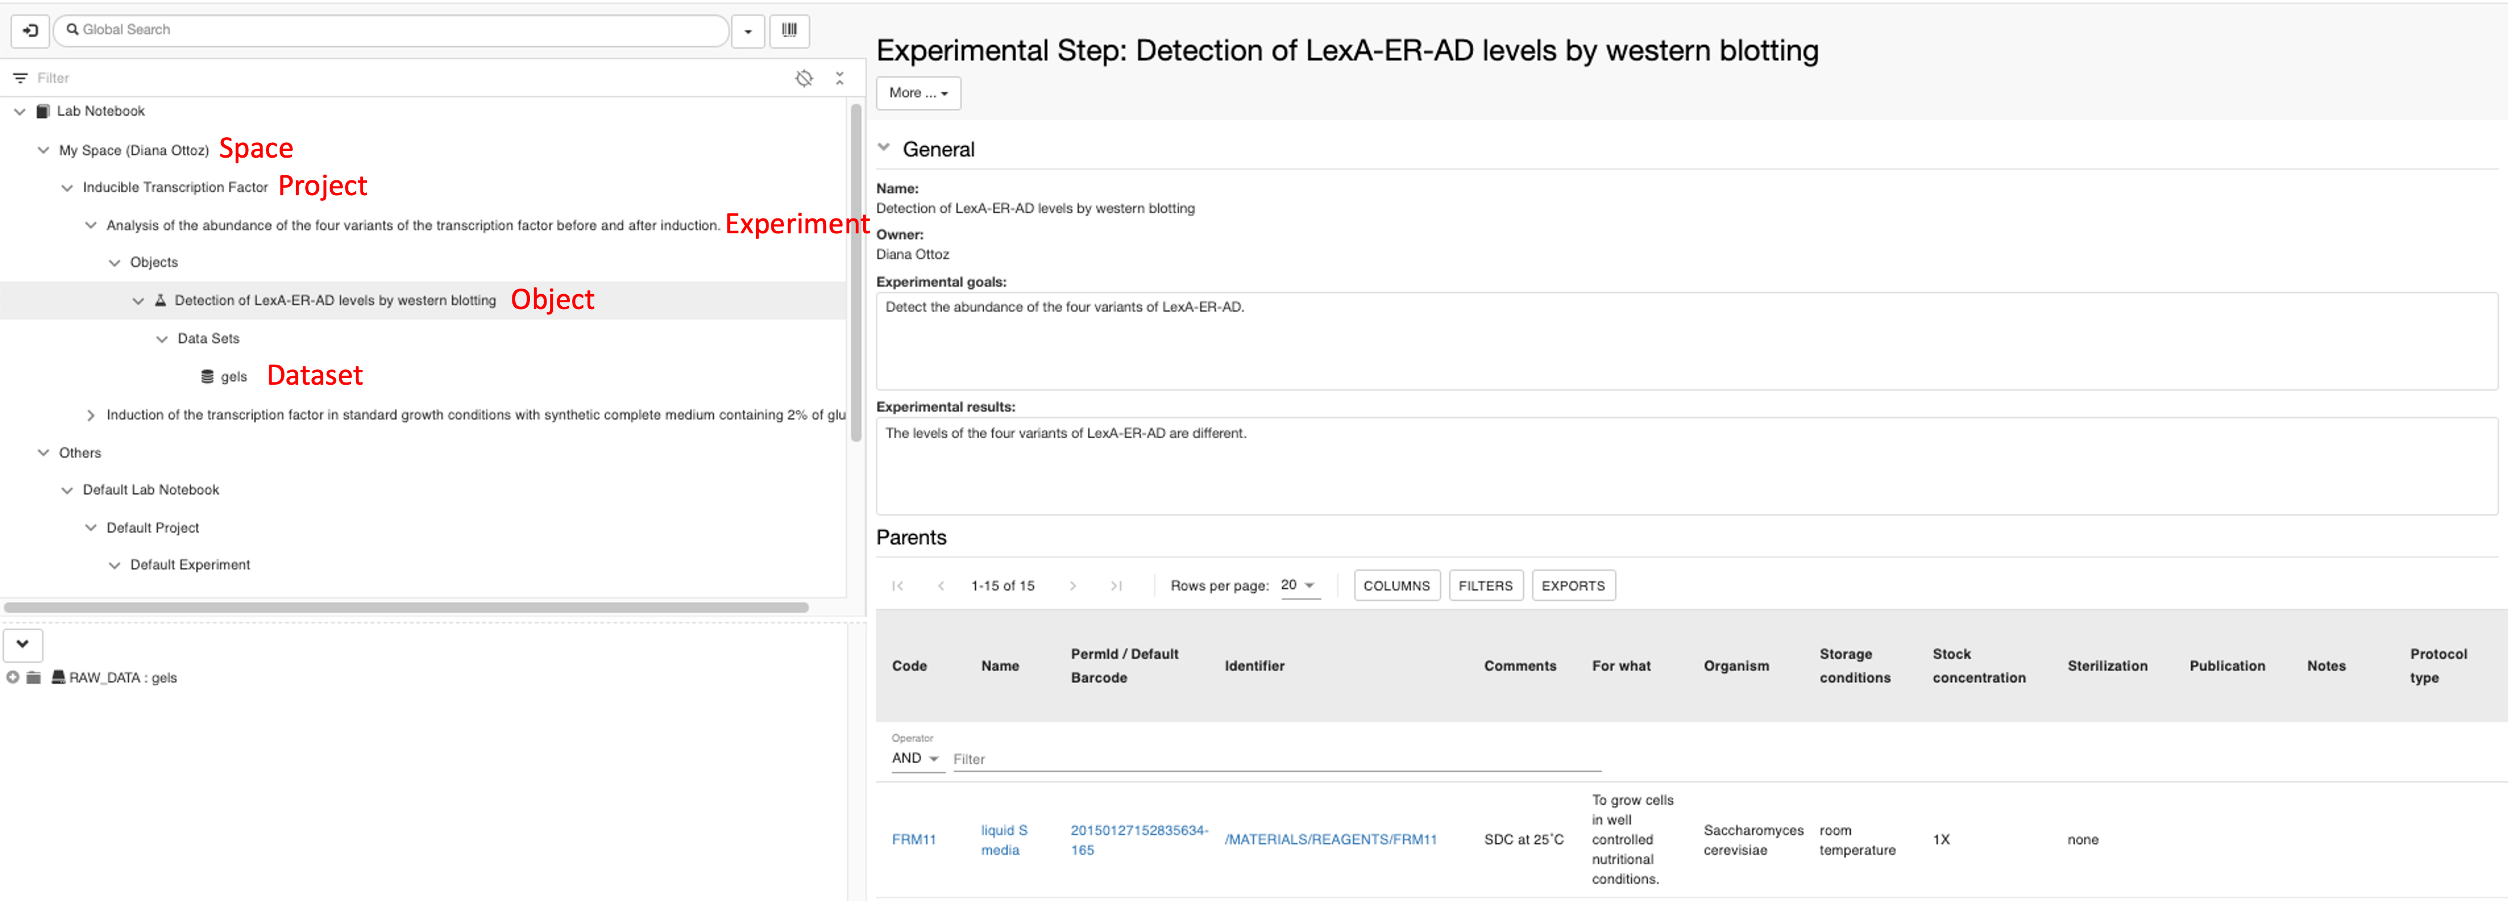Click the RAW_DATA folder icon

pos(33,678)
